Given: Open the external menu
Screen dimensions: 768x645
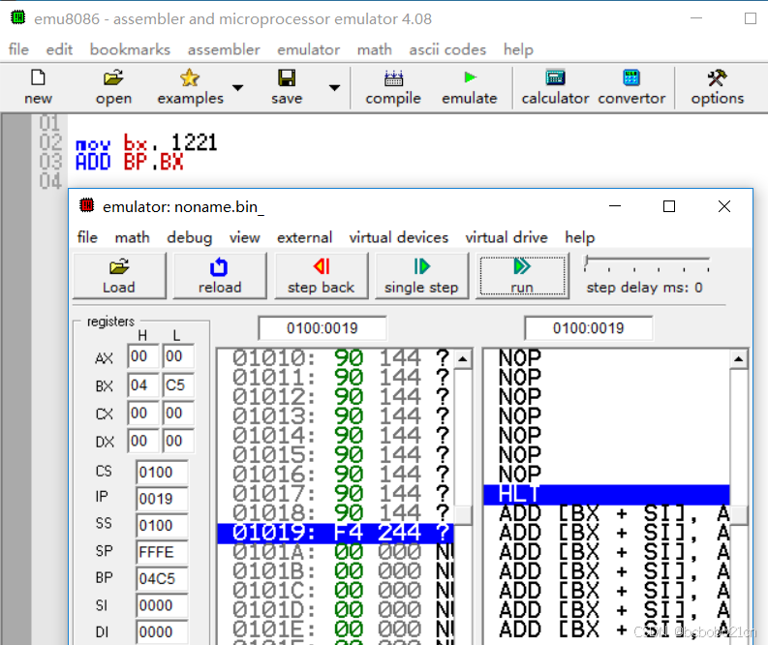Looking at the screenshot, I should tap(305, 237).
